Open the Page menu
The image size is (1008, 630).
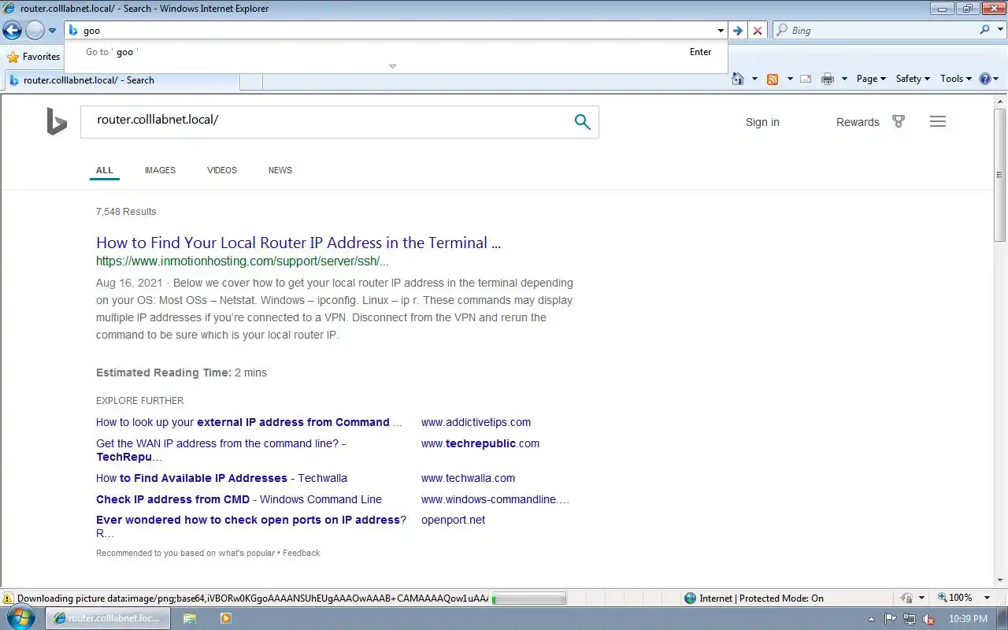point(871,79)
